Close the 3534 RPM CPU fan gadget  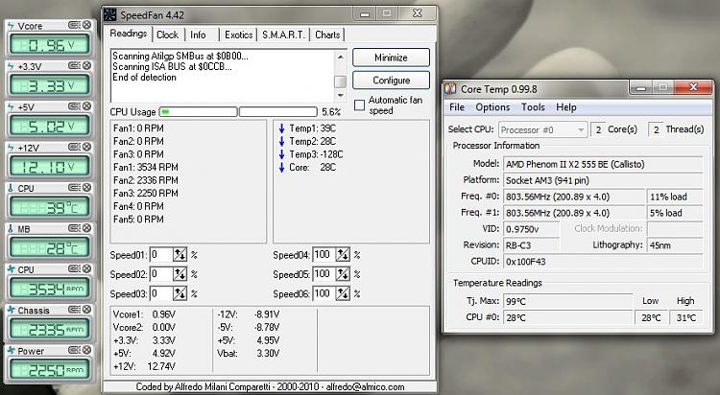pyautogui.click(x=86, y=268)
